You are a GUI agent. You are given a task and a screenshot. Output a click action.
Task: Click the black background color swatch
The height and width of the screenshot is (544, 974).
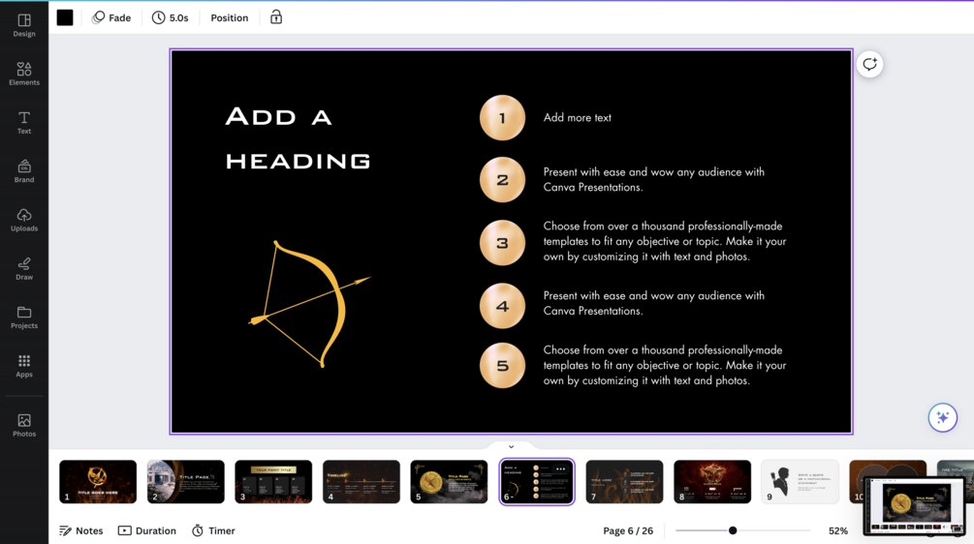[x=65, y=17]
